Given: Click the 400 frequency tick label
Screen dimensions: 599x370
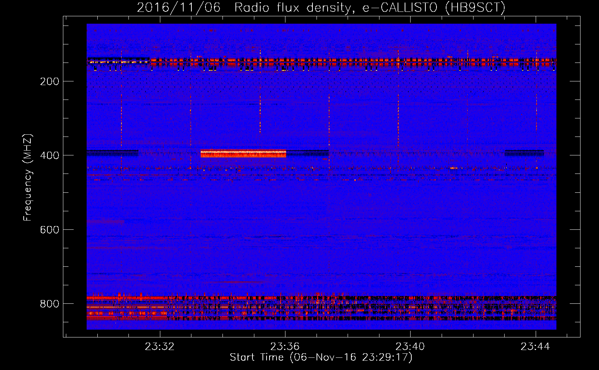Looking at the screenshot, I should tap(50, 155).
